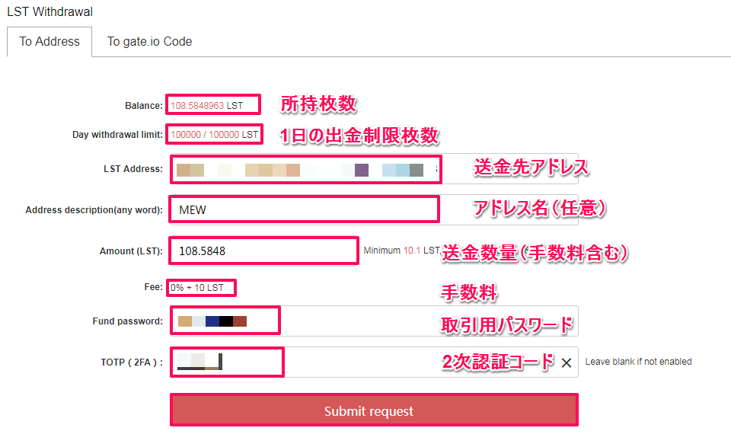Switch to the To Address tab
The width and height of the screenshot is (731, 447).
(x=49, y=42)
